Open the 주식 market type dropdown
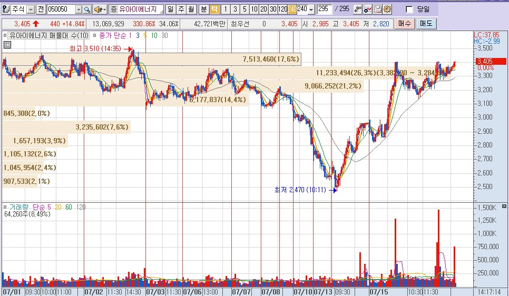Image resolution: width=509 pixels, height=296 pixels. 31,9
